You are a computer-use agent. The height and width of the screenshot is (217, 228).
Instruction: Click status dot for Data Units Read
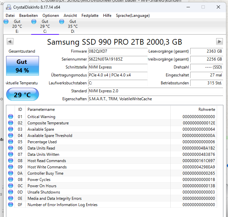(11, 148)
